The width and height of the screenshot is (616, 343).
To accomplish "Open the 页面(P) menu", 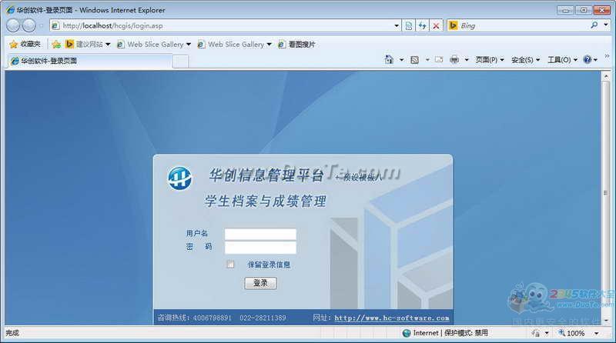I will click(x=490, y=60).
